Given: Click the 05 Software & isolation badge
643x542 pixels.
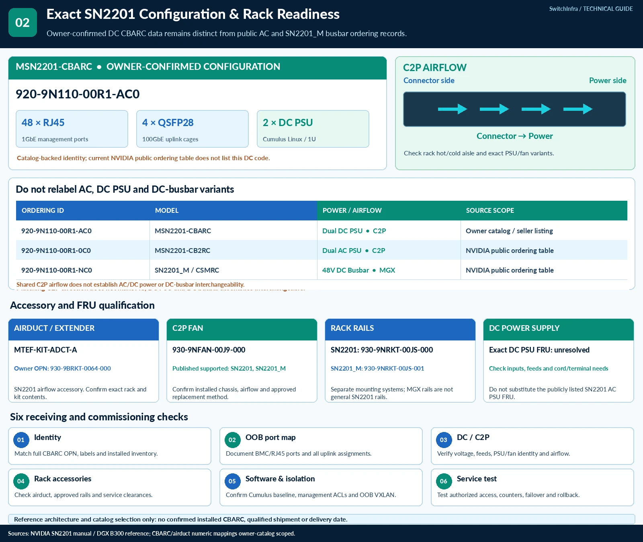Looking at the screenshot, I should point(232,481).
